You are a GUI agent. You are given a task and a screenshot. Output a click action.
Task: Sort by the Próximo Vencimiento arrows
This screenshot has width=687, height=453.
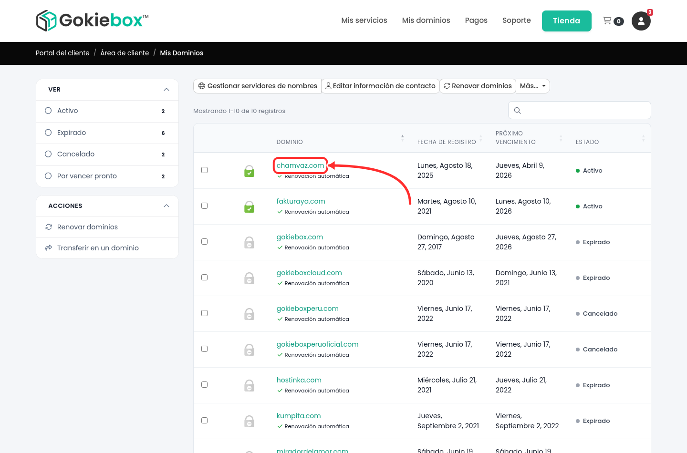click(x=561, y=138)
